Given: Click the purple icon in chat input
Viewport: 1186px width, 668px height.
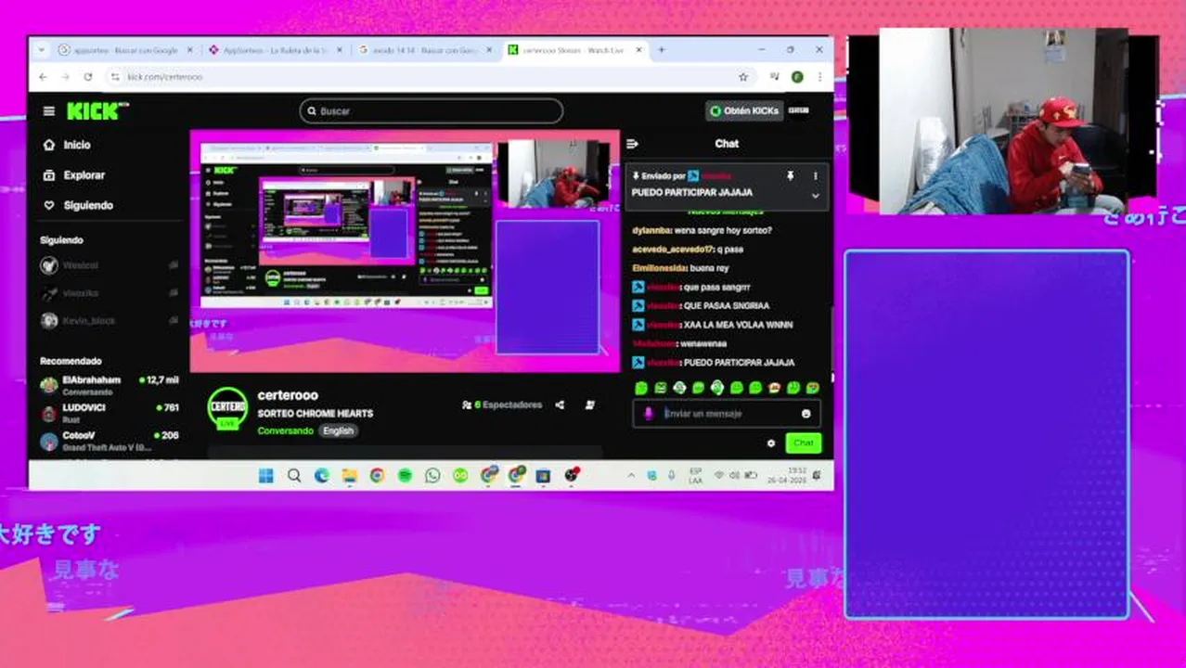Looking at the screenshot, I should (x=649, y=414).
